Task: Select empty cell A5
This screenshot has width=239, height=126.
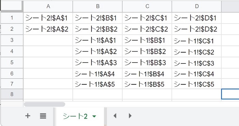Action: pos(48,62)
